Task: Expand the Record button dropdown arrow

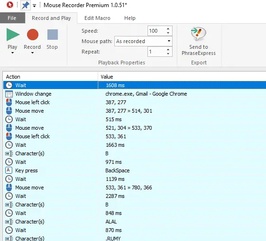Action: (x=32, y=53)
